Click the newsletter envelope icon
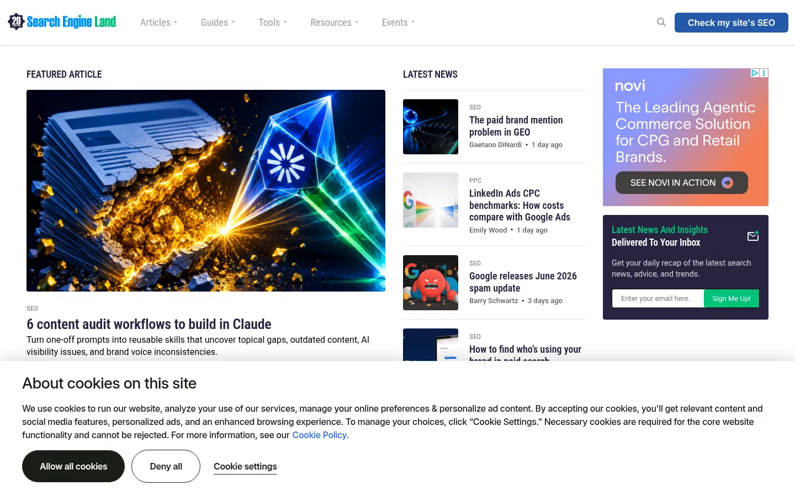 tap(753, 236)
